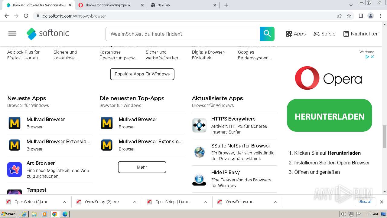The height and width of the screenshot is (218, 387).
Task: Click the Chrome profile avatar icon
Action: (370, 16)
